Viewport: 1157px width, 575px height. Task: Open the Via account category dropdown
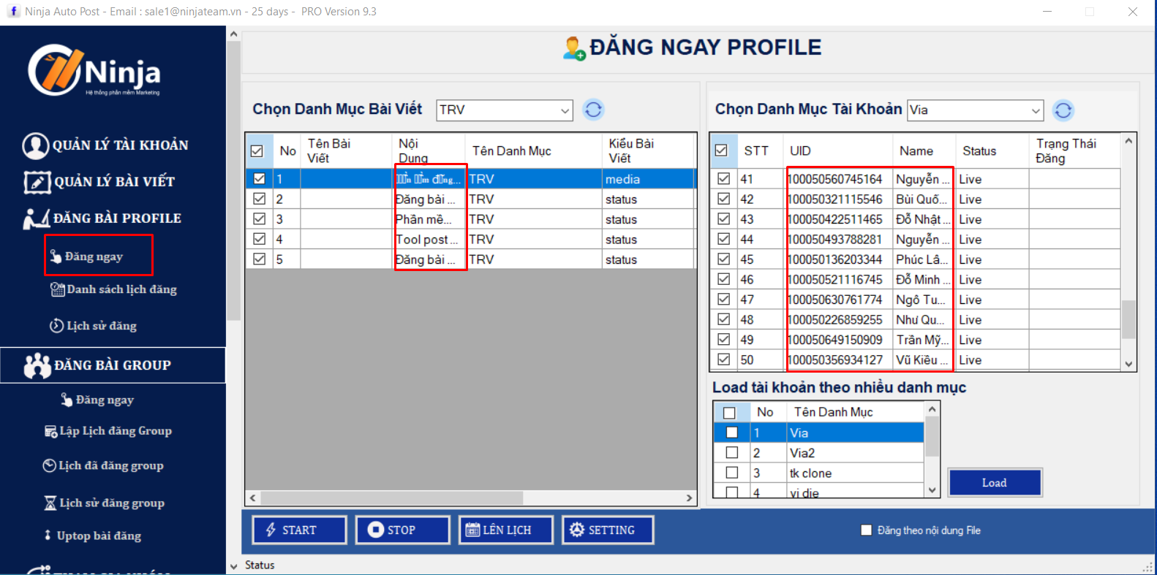point(1036,111)
